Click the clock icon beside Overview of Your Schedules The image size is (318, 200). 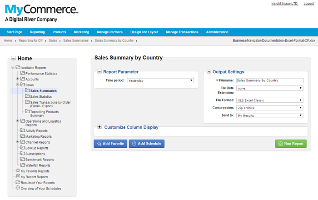[18, 188]
